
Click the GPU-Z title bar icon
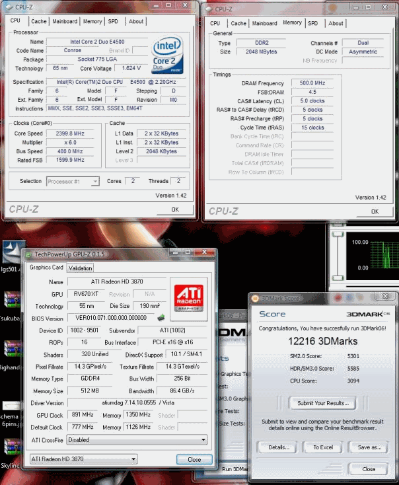29,254
